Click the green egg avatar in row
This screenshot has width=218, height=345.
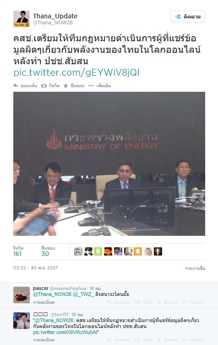coord(98,251)
